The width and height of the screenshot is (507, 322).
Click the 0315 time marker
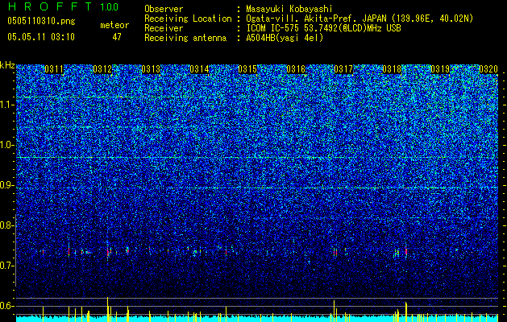click(247, 69)
